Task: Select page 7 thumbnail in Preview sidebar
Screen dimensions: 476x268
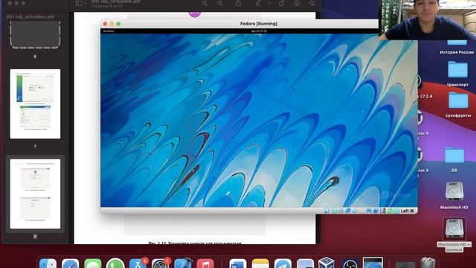Action: pyautogui.click(x=35, y=104)
